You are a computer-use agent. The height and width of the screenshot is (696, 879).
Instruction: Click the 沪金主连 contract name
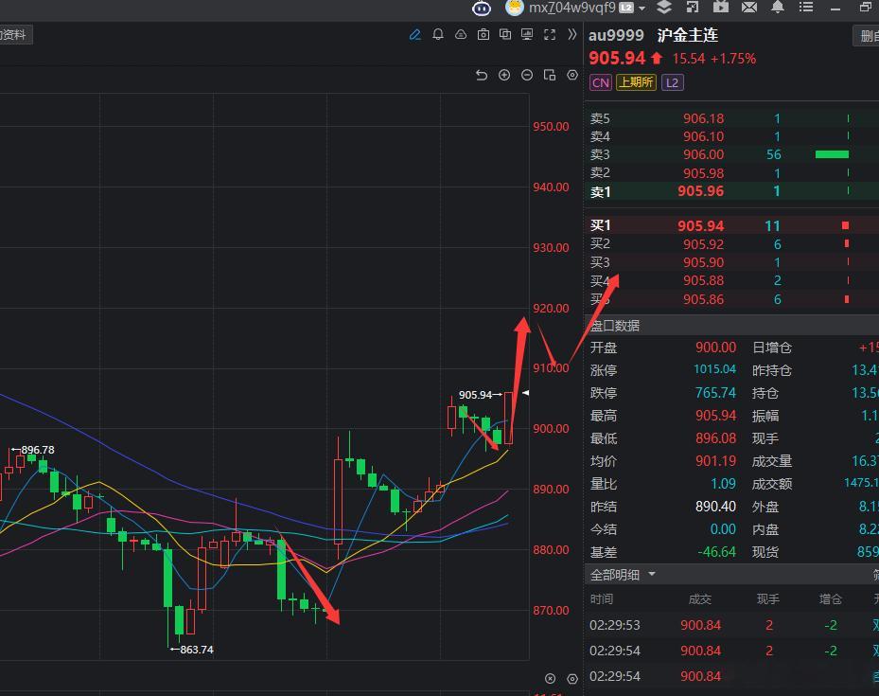pyautogui.click(x=687, y=35)
